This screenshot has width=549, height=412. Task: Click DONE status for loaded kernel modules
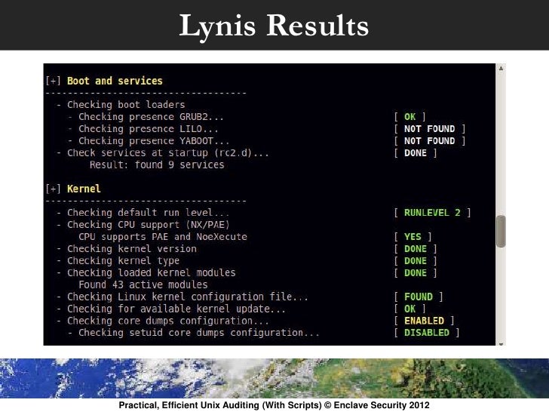pos(416,273)
